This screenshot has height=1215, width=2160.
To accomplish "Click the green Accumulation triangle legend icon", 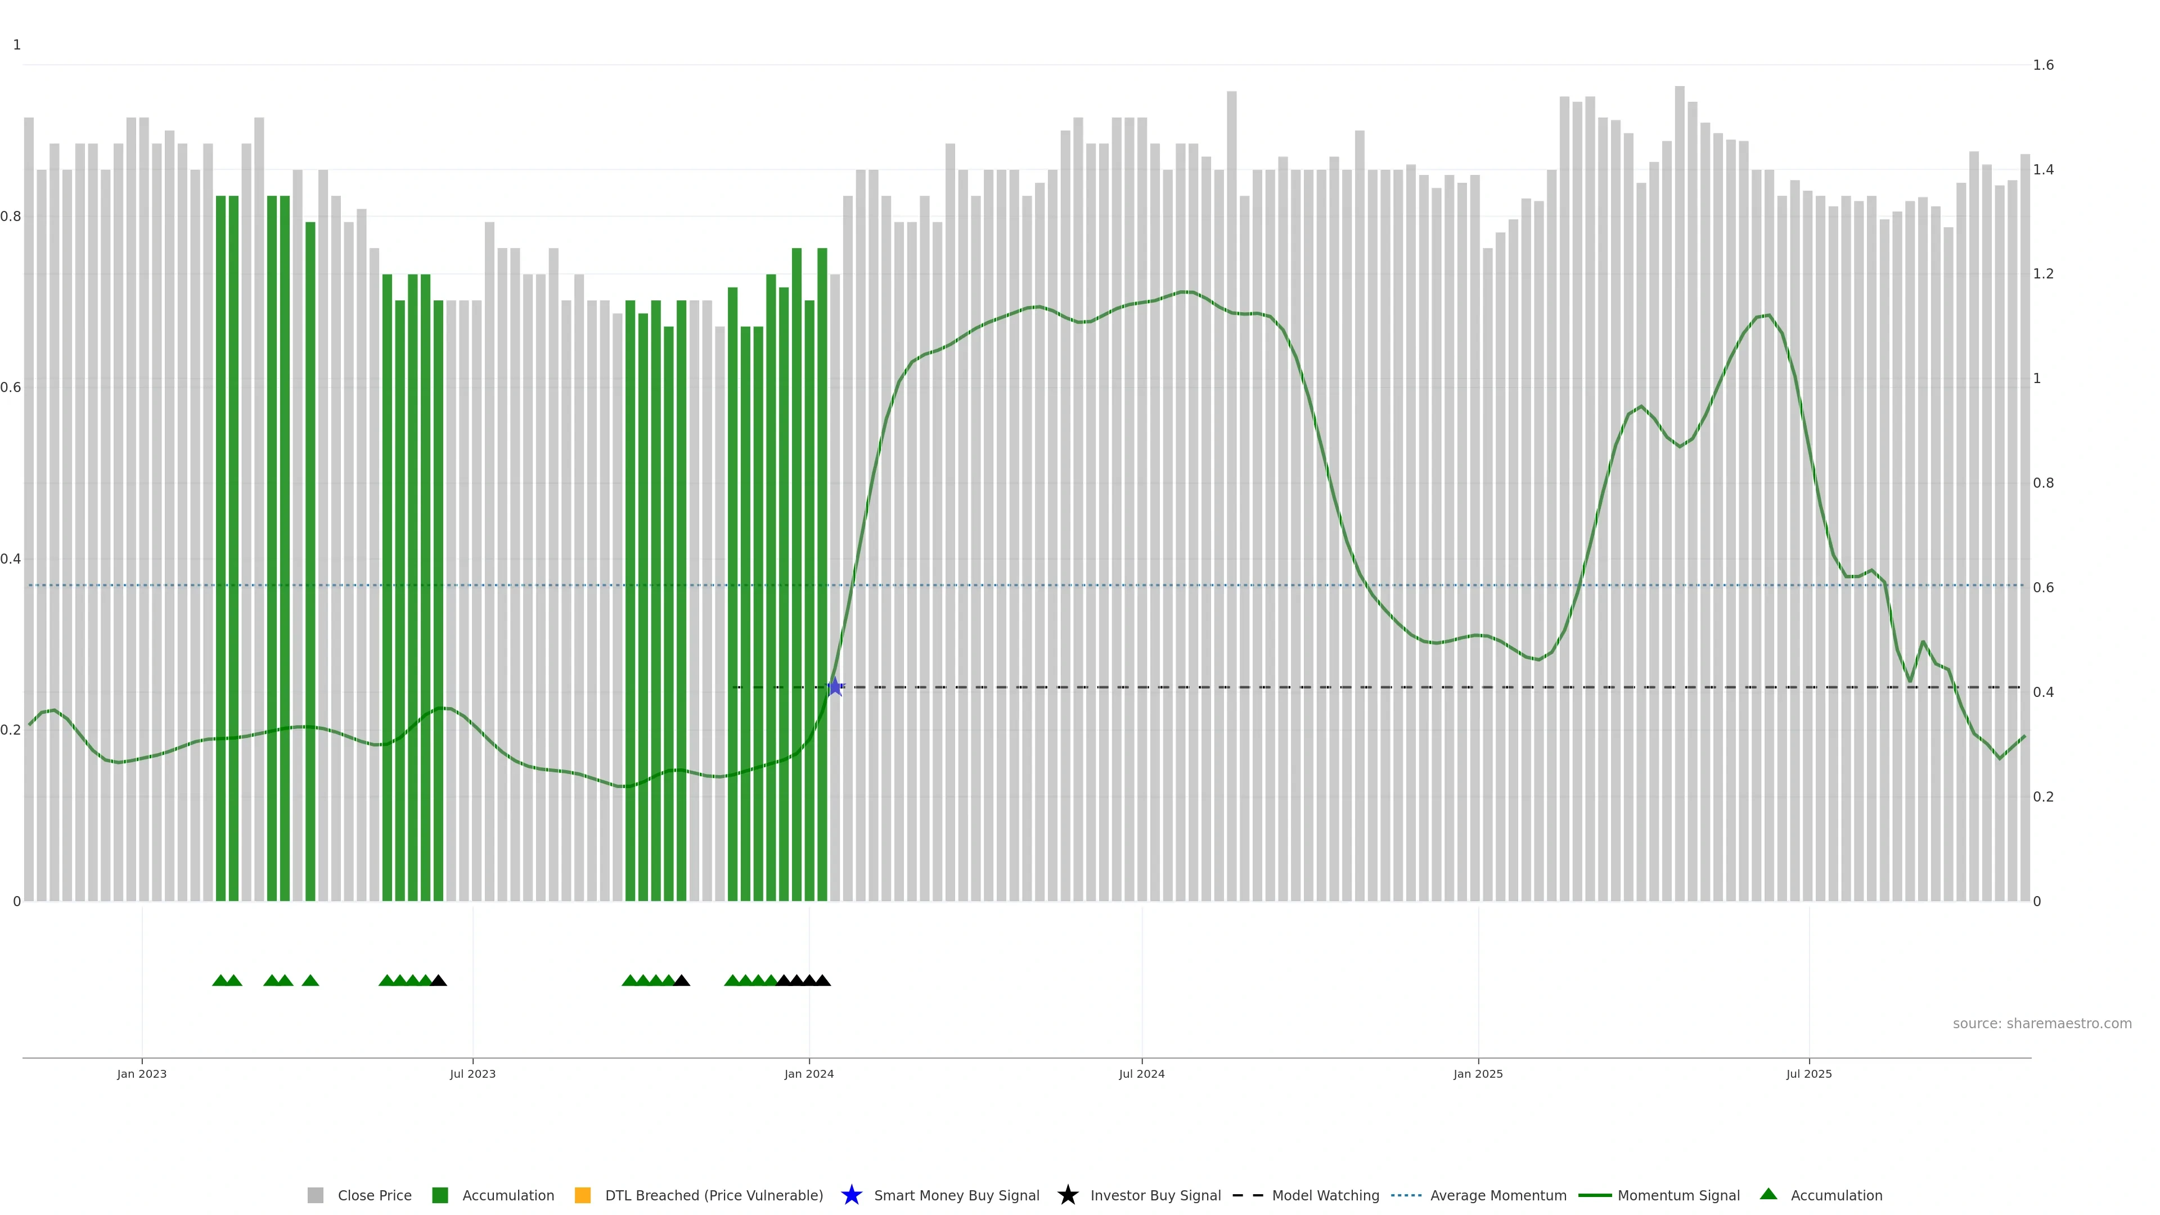I will [1768, 1194].
